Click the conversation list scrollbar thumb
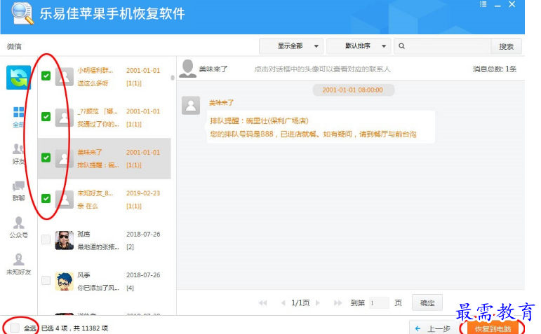Image resolution: width=541 pixels, height=334 pixels. pyautogui.click(x=173, y=78)
